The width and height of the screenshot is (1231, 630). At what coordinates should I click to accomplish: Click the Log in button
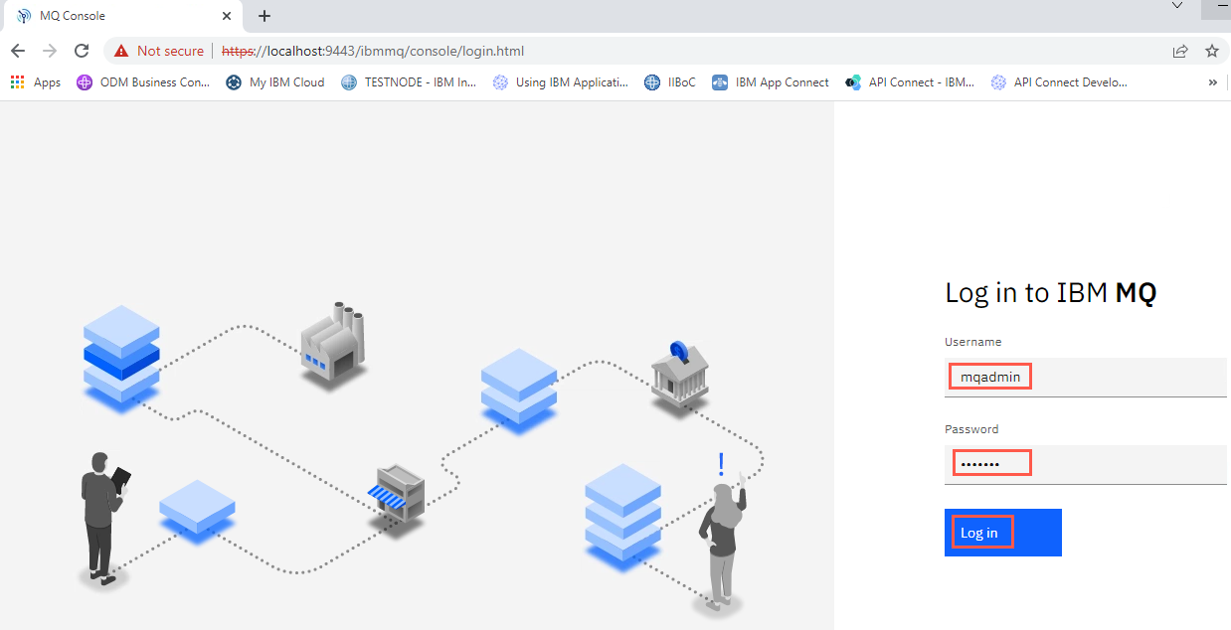pyautogui.click(x=1003, y=533)
